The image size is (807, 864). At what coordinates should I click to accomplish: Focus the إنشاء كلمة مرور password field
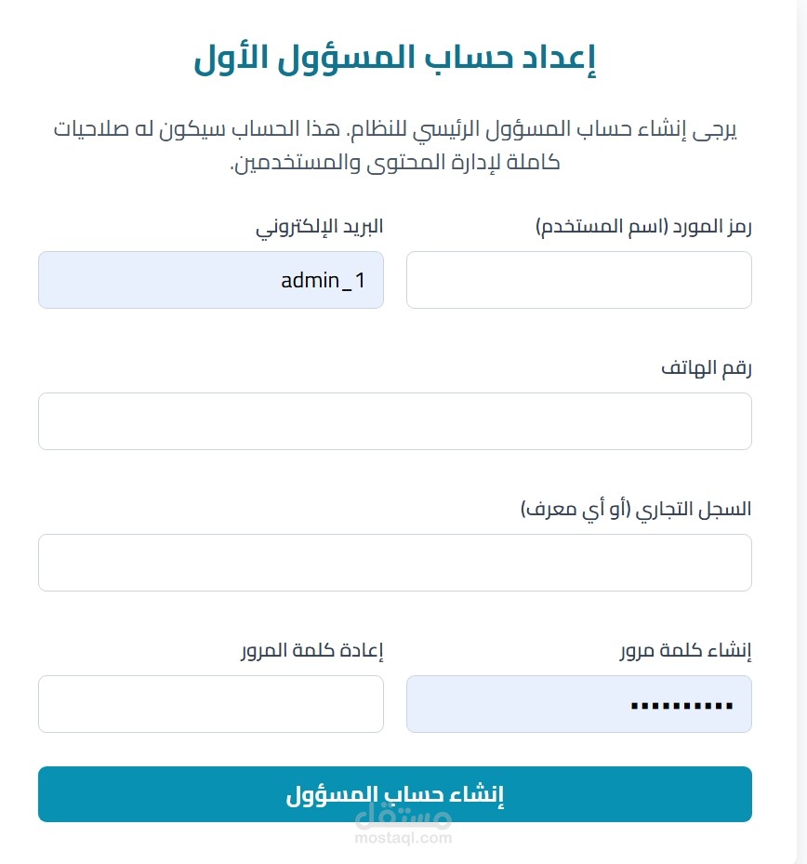(x=579, y=704)
